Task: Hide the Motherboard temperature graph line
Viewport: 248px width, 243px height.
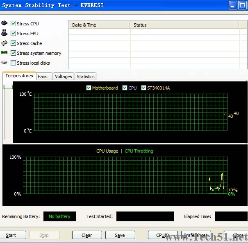Action: [89, 88]
